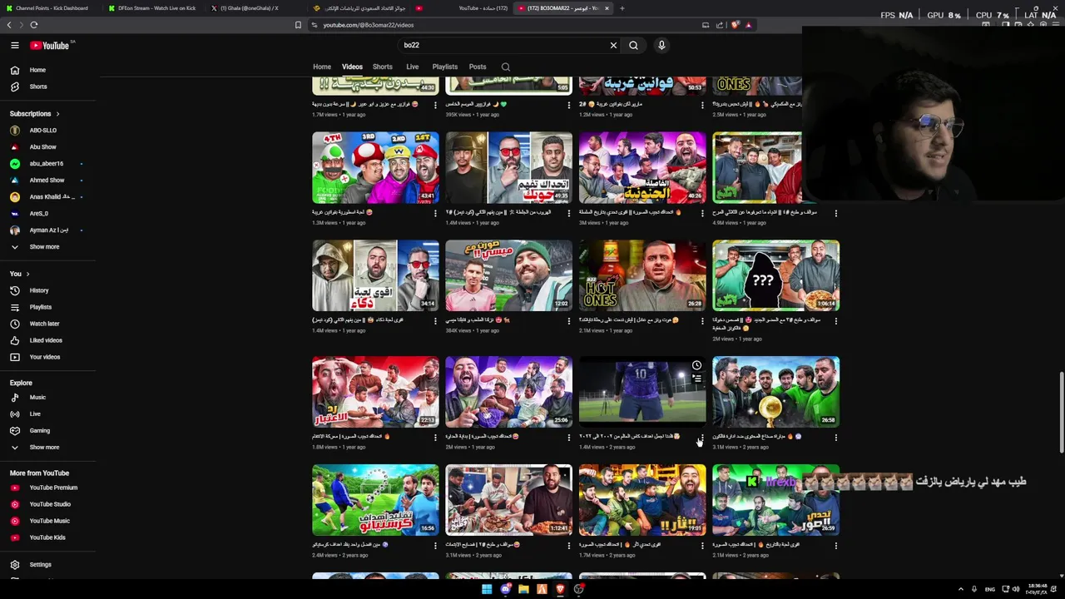Switch to the channel Shorts tab
The height and width of the screenshot is (599, 1065).
383,67
